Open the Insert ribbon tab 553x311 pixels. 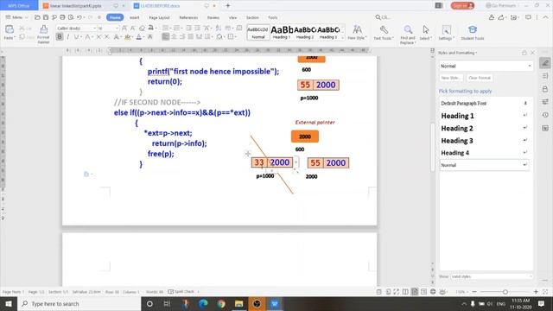(x=135, y=17)
